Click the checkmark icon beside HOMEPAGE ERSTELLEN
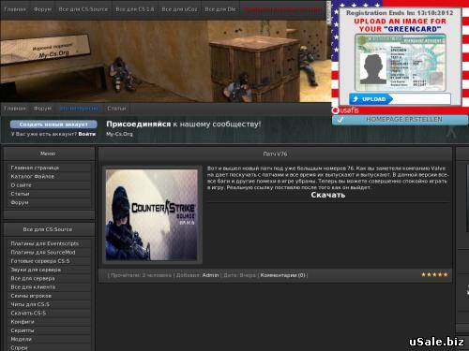This screenshot has width=469, height=351. (340, 120)
